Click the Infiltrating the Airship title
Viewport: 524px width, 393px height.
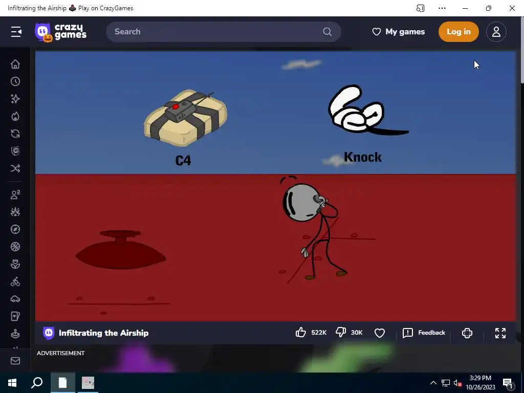pyautogui.click(x=103, y=333)
